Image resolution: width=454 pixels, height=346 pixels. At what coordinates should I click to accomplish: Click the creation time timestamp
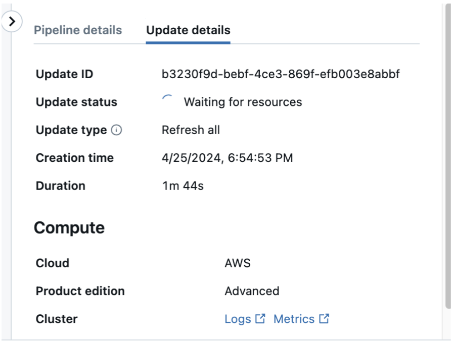(227, 158)
